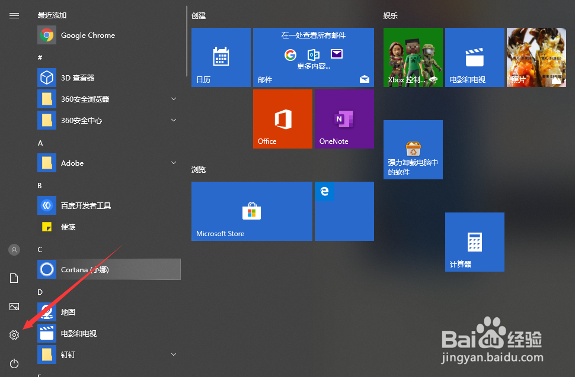The image size is (575, 377).
Task: Open the 照片 photos tile
Action: click(536, 57)
